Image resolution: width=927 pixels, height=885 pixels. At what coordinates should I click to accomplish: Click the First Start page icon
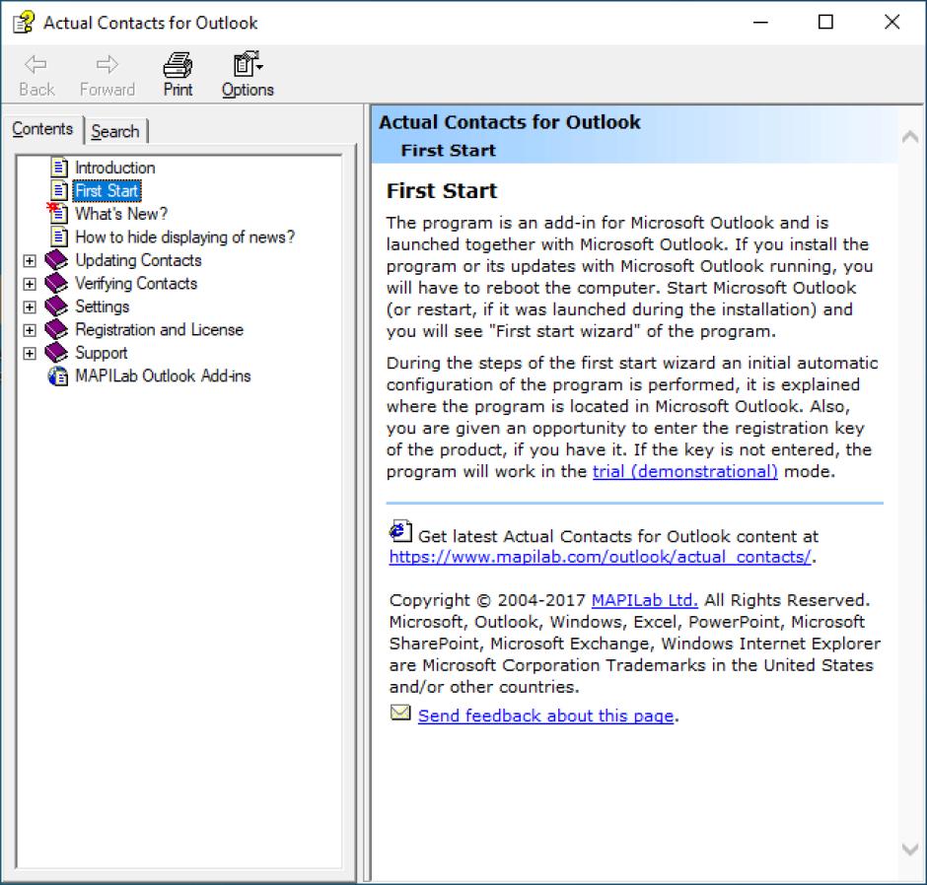[x=58, y=190]
